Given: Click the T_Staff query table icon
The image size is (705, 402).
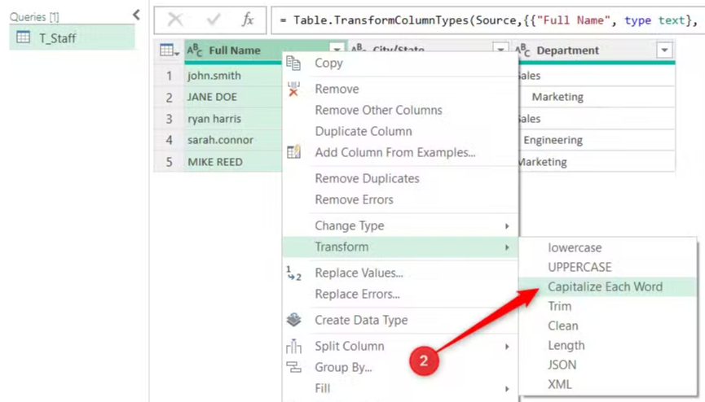Looking at the screenshot, I should pos(24,37).
